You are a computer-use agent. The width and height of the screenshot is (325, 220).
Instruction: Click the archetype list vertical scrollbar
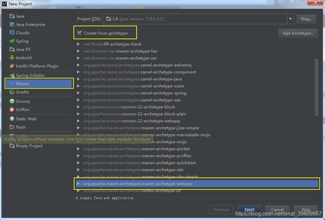point(316,87)
